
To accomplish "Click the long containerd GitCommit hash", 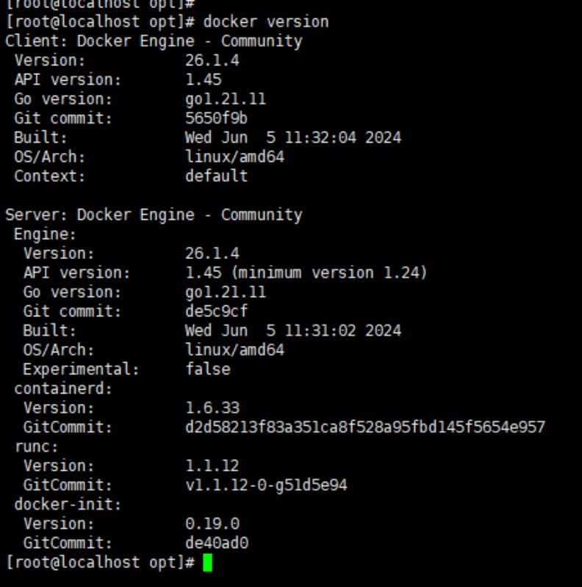I will coord(364,427).
